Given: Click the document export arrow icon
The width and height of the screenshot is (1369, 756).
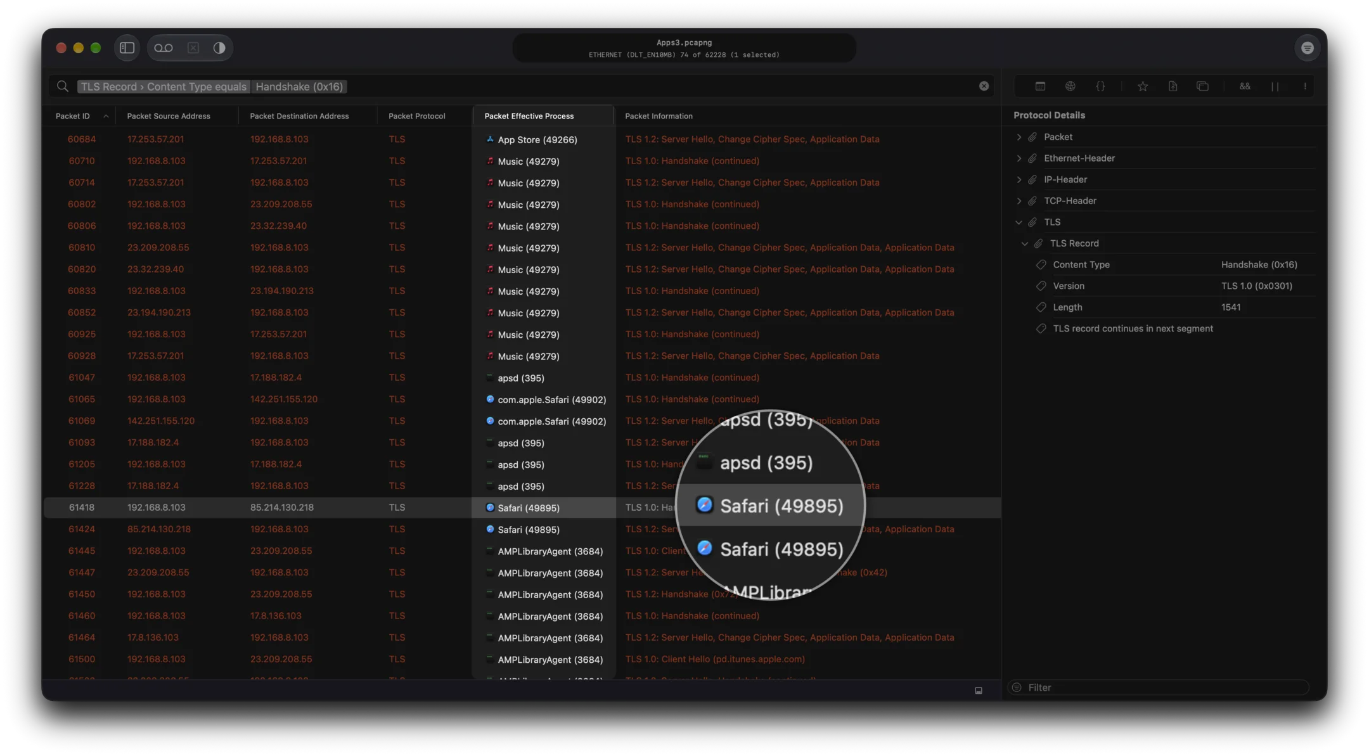Looking at the screenshot, I should tap(1173, 86).
